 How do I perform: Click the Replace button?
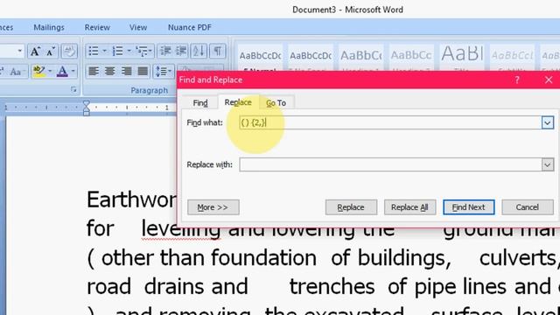click(x=351, y=207)
